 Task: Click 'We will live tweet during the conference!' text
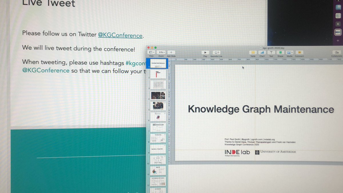point(79,48)
